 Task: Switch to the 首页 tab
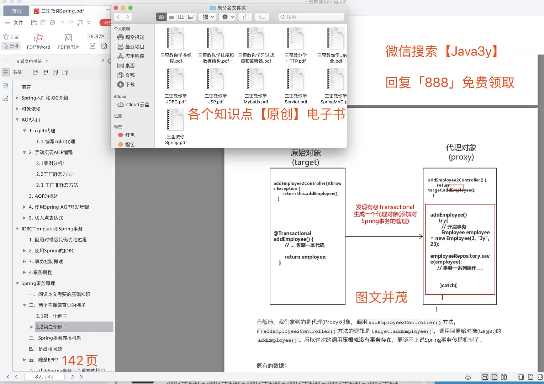16,11
